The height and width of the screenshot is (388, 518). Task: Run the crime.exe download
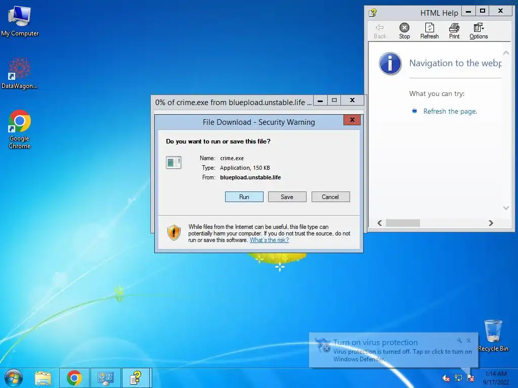point(244,197)
